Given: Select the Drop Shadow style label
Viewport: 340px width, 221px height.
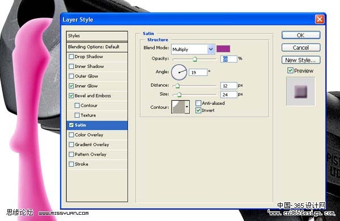Looking at the screenshot, I should [x=89, y=57].
